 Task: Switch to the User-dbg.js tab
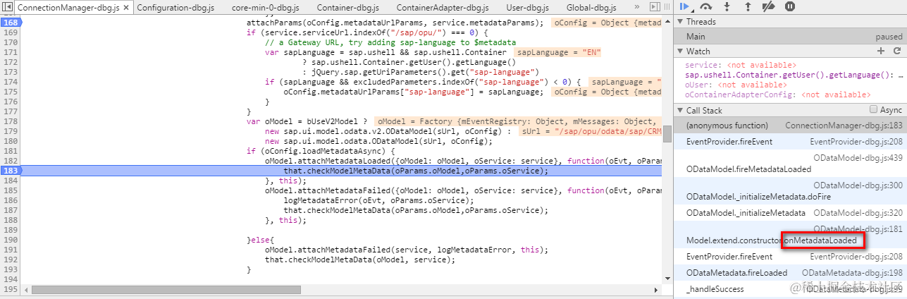pos(529,8)
